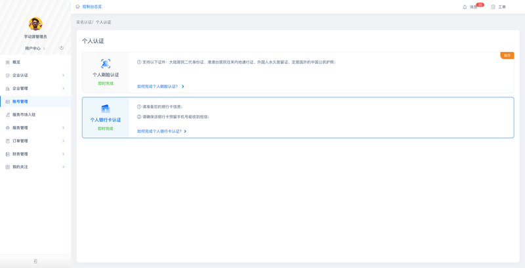Viewport: 525px width, 268px height.
Task: Click the home icon beside 控制台总览
Action: click(77, 7)
